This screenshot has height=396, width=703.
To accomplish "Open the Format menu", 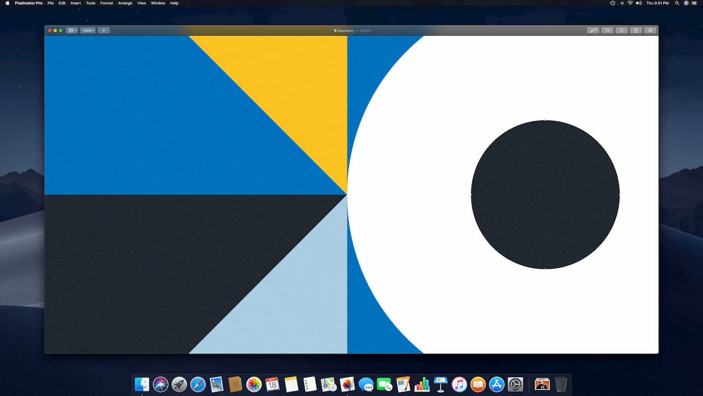I will pyautogui.click(x=106, y=3).
